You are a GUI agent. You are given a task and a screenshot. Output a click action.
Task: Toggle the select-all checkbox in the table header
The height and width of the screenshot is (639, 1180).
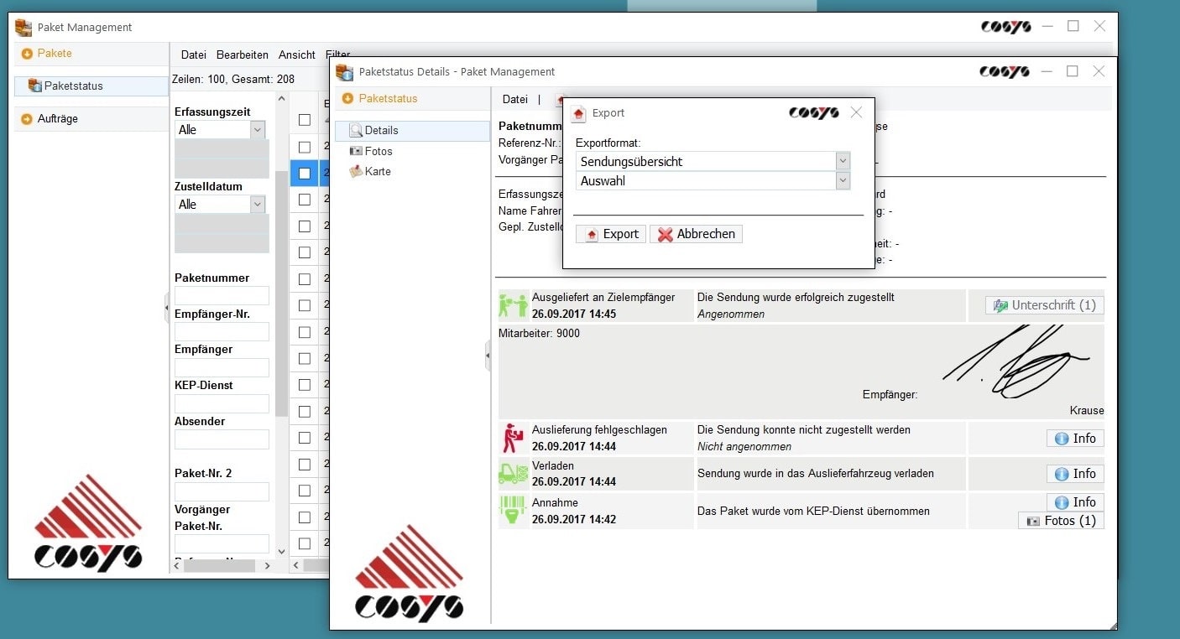click(x=305, y=120)
